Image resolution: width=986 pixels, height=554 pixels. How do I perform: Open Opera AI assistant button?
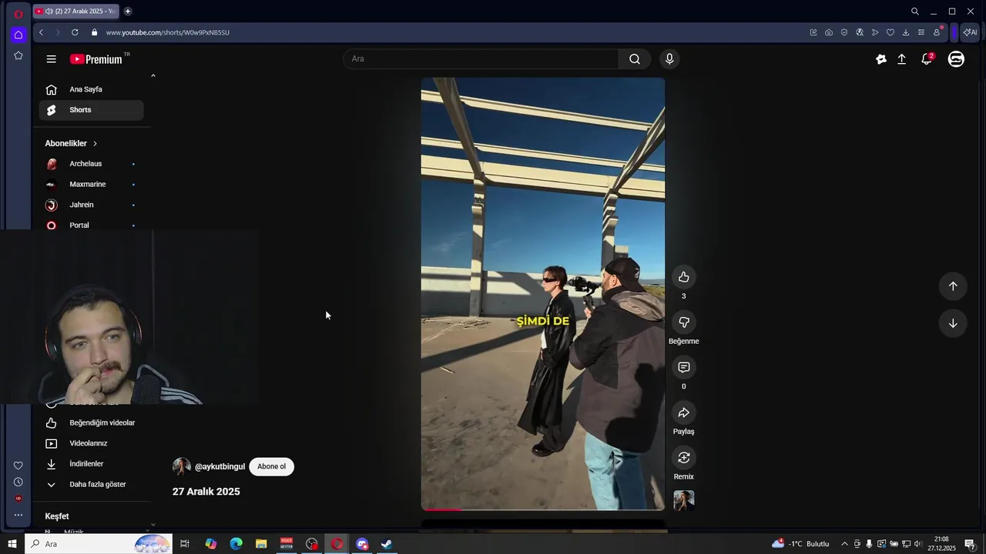(970, 32)
